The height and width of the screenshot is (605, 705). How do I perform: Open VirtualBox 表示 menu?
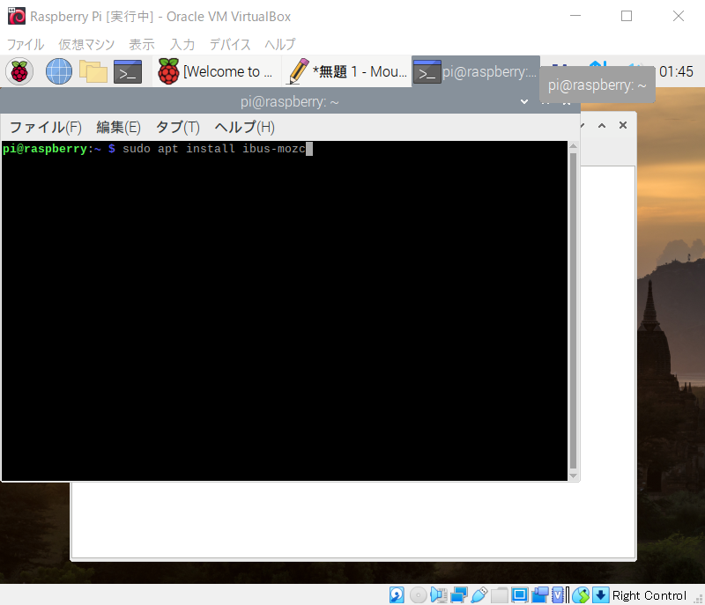(x=142, y=44)
